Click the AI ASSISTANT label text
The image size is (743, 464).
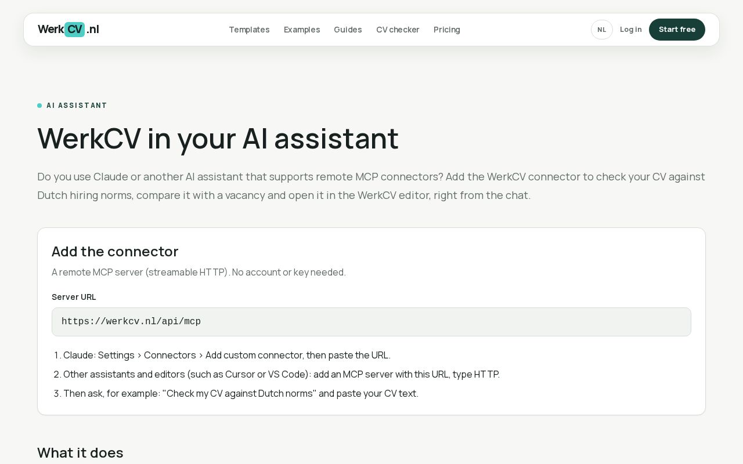(77, 106)
